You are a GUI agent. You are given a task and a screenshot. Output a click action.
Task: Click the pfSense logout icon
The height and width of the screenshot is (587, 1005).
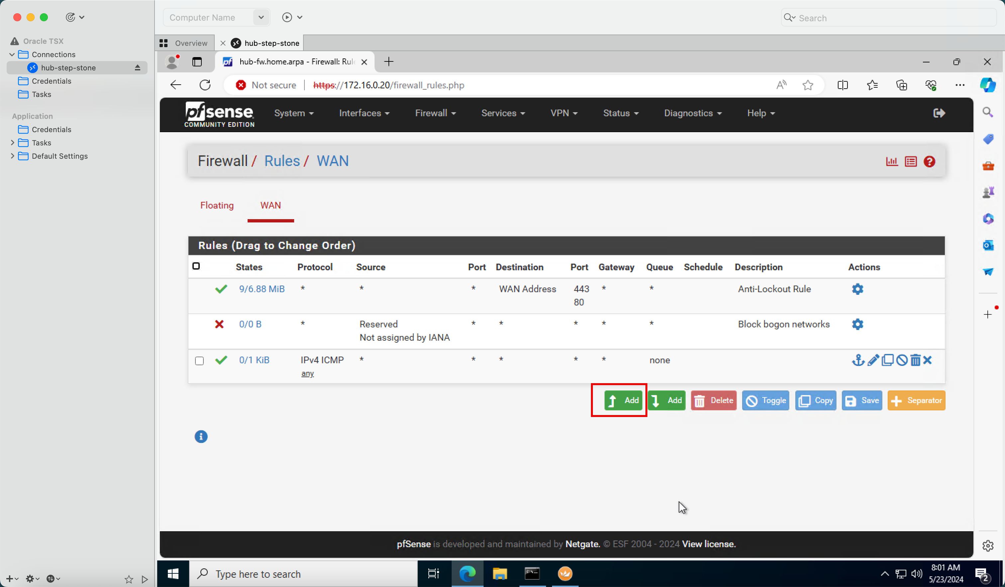(939, 113)
